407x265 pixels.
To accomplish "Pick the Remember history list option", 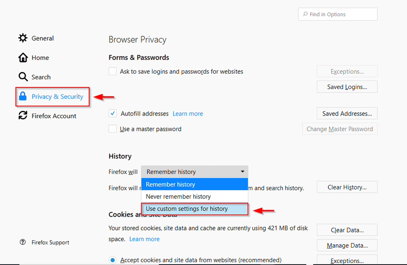I will tap(171, 185).
